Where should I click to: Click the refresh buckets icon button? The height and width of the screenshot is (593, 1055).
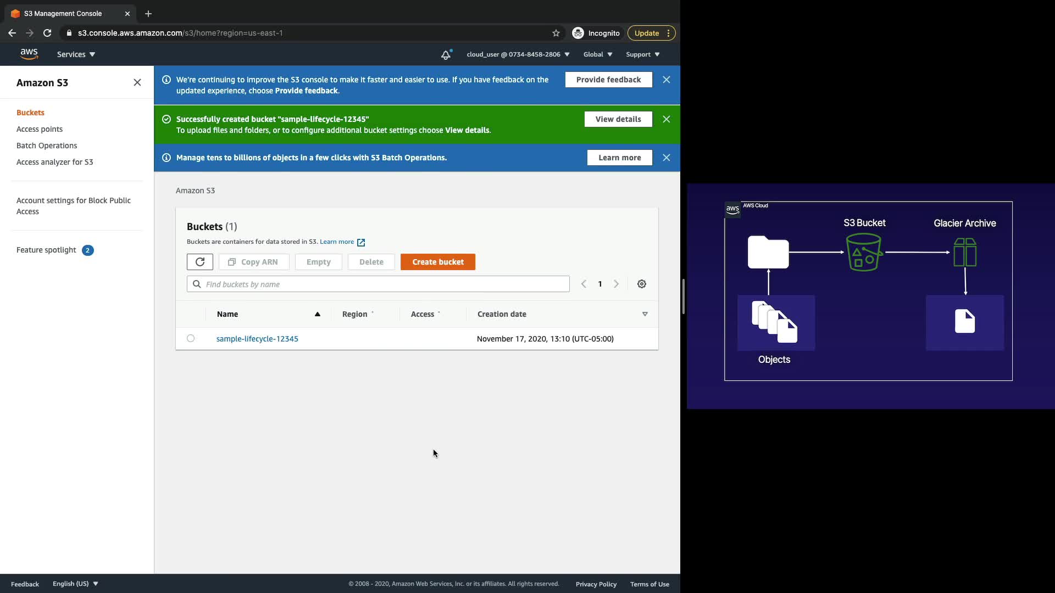pos(200,262)
